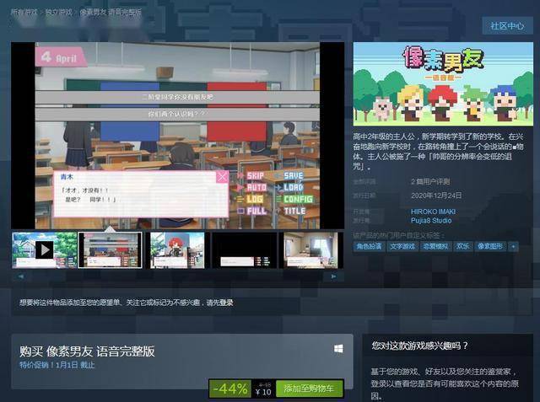Expand more tags with plus button
Screen dimensions: 540x402
(x=513, y=246)
